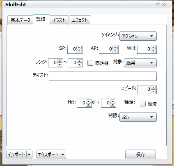This screenshot has height=166, width=174.
Task: Switch to the エフェクト tab
Action: [80, 20]
